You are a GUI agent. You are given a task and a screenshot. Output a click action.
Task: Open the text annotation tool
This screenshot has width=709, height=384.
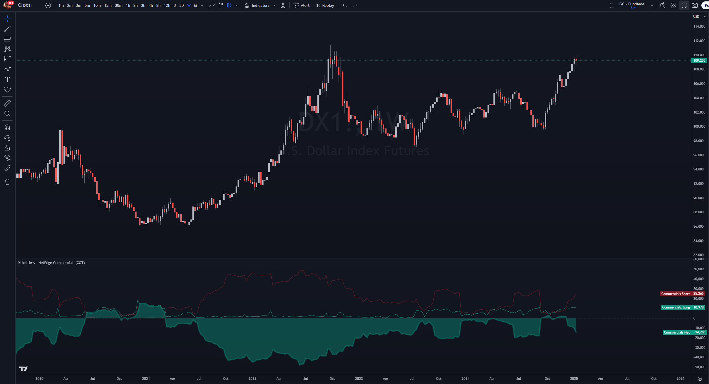click(x=7, y=80)
